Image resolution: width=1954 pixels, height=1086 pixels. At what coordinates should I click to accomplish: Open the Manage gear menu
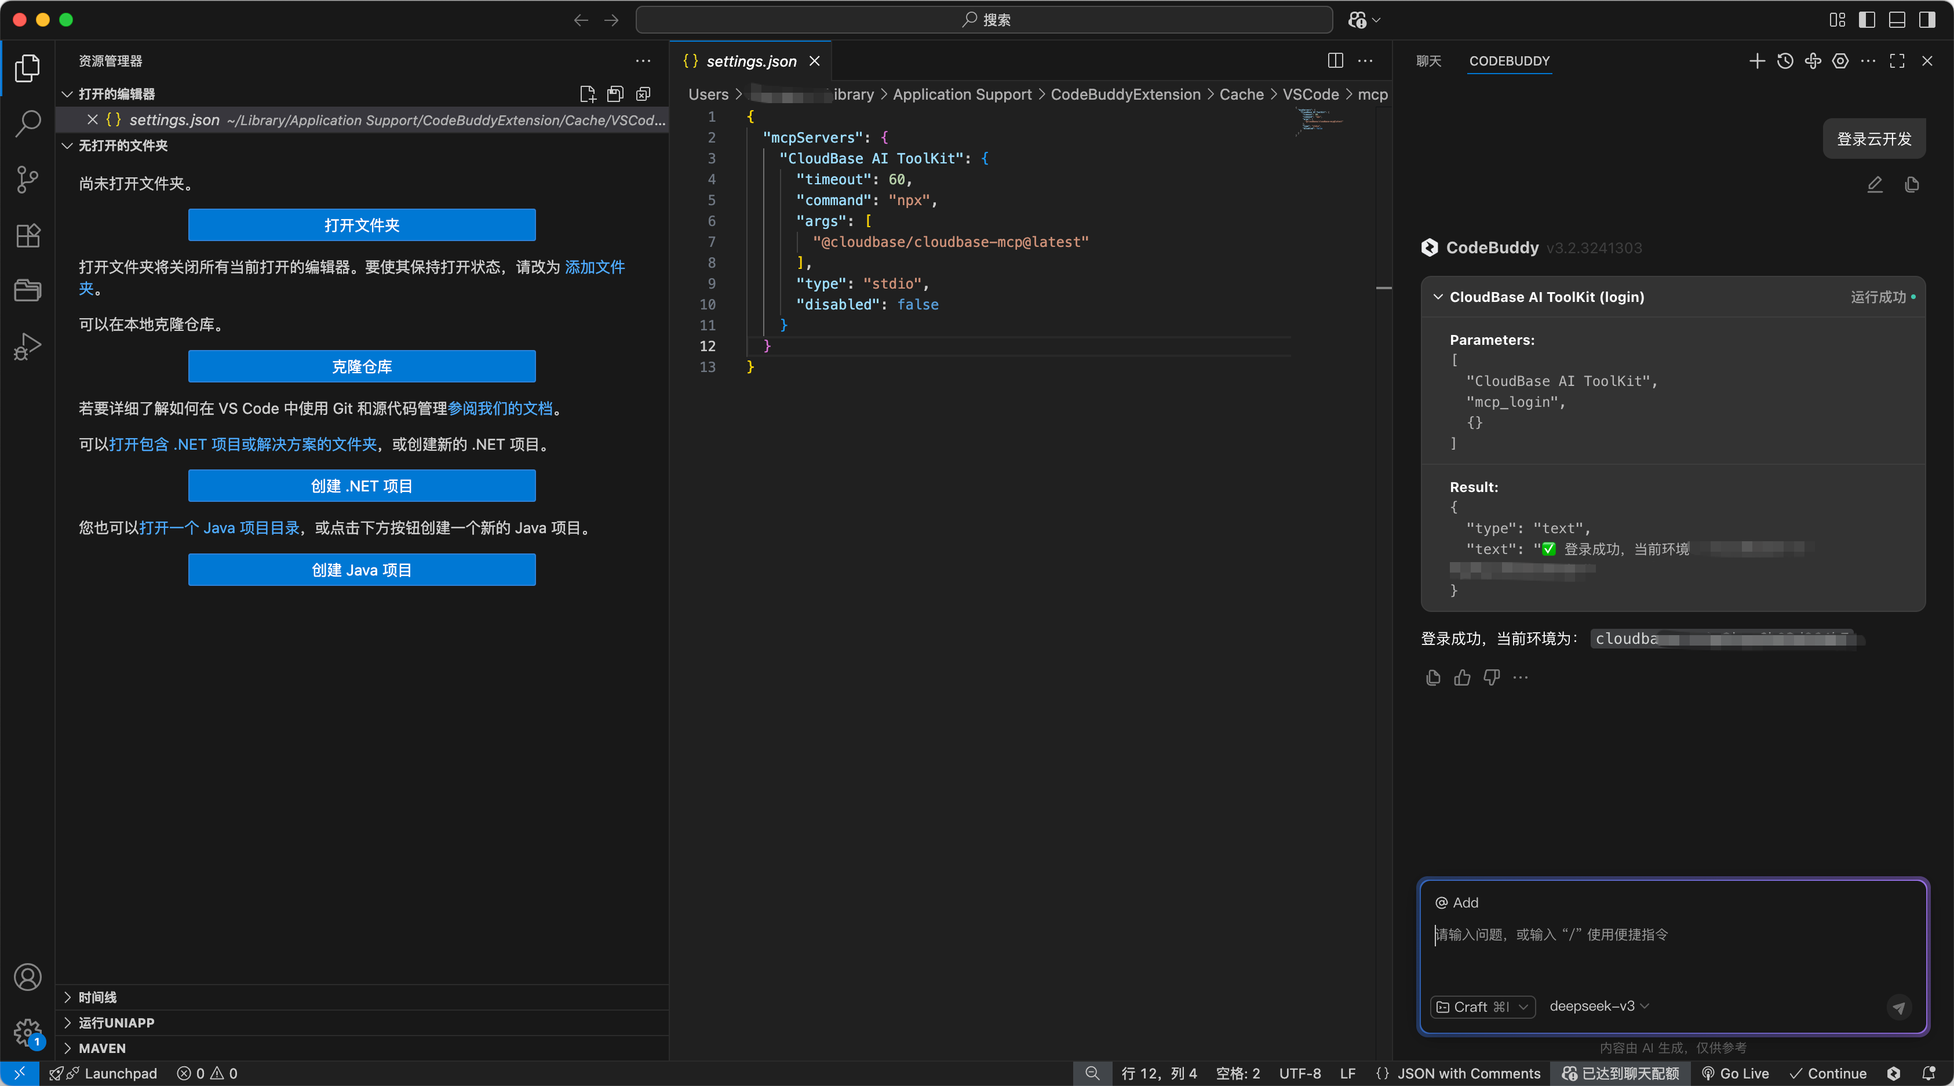pos(27,1032)
